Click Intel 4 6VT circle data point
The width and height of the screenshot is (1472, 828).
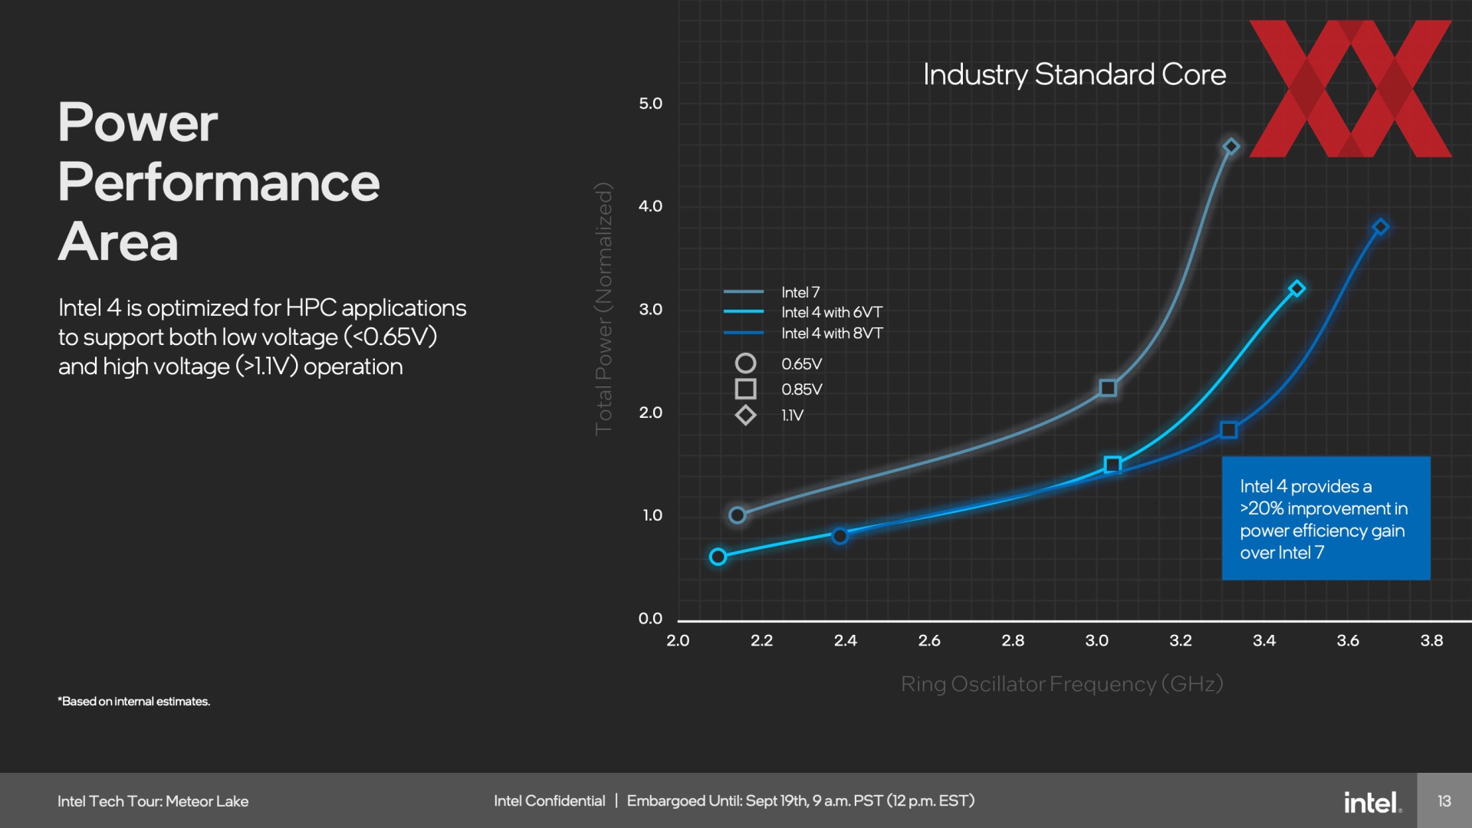pyautogui.click(x=718, y=557)
